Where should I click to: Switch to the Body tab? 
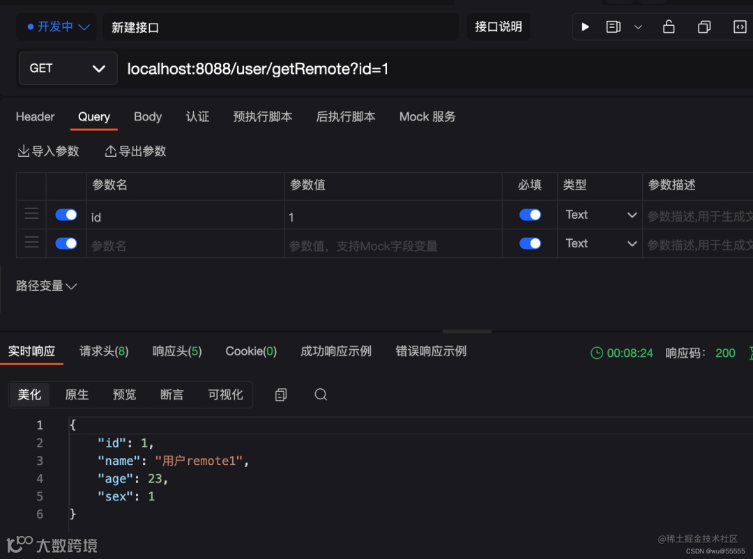tap(148, 116)
